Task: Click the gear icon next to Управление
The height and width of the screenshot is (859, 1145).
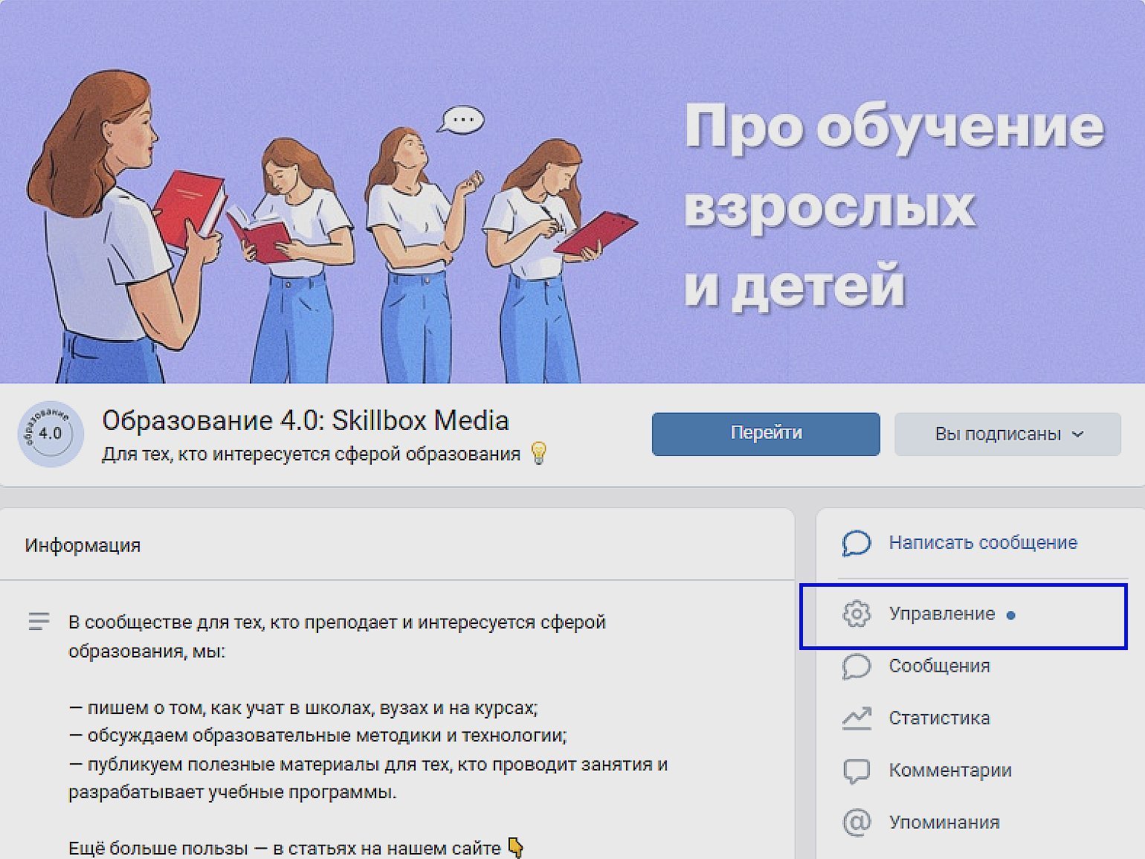Action: pos(856,614)
